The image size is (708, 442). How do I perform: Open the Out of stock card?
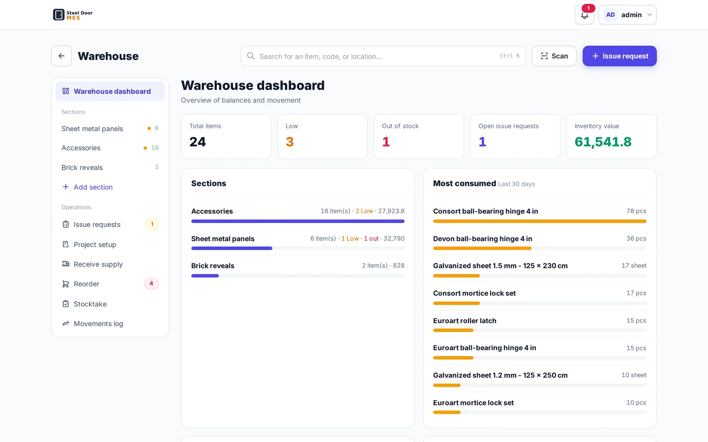(419, 137)
